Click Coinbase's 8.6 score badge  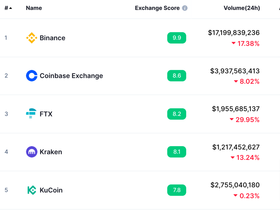[177, 76]
